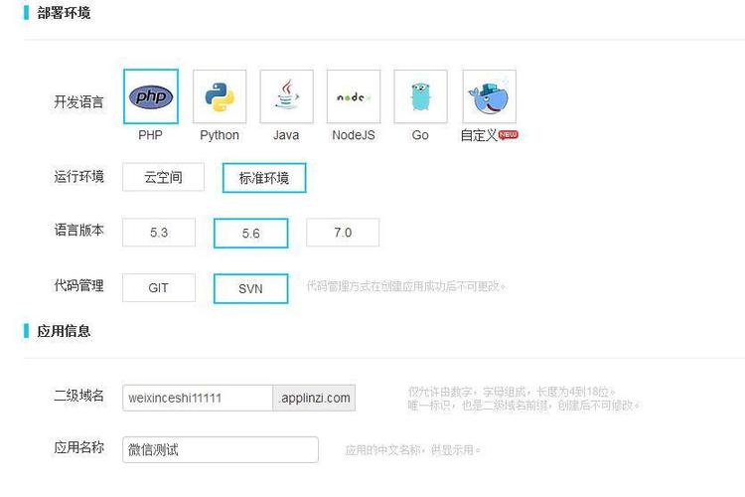Select the custom Docker whale icon
745x497 pixels.
pos(489,96)
